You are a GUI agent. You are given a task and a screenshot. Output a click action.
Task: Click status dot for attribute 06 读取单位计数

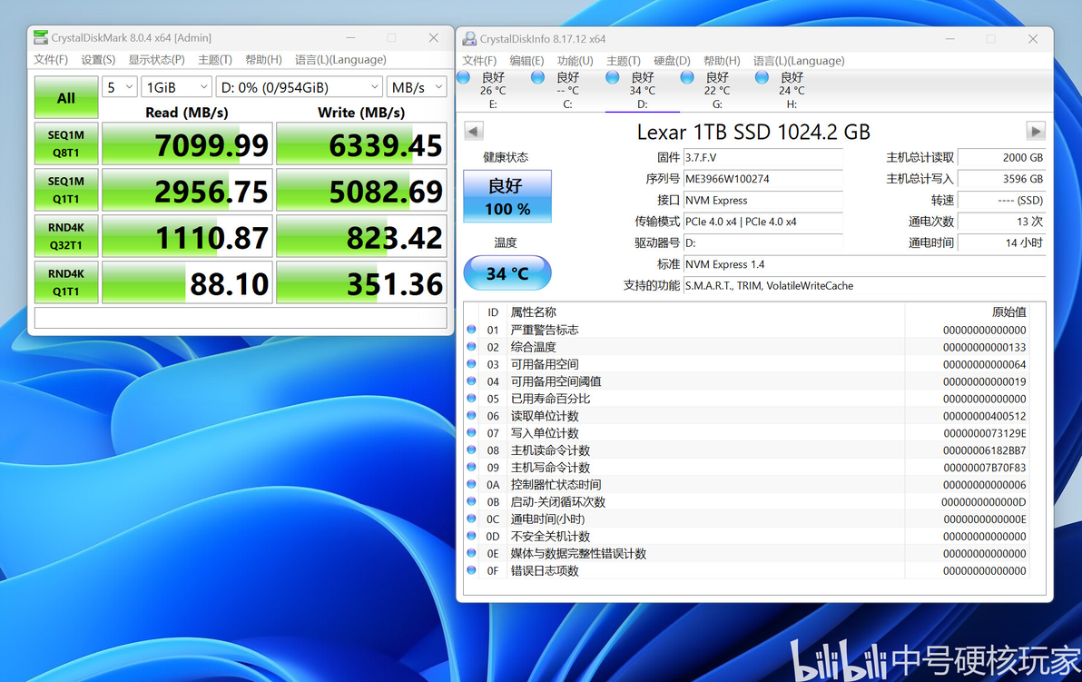[471, 416]
